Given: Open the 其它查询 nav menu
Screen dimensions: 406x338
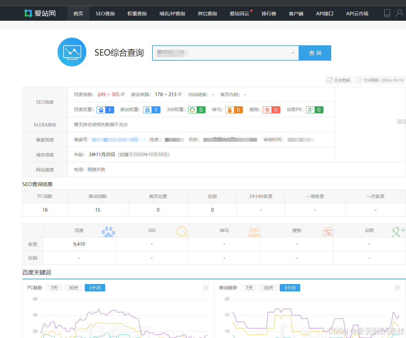Looking at the screenshot, I should click(x=207, y=13).
